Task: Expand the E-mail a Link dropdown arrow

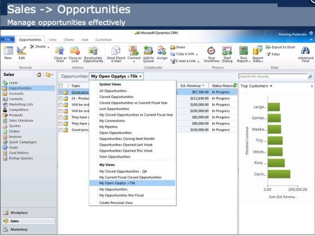Action: [198, 61]
